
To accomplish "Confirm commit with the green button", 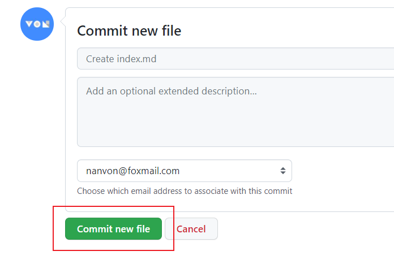I will tap(113, 228).
